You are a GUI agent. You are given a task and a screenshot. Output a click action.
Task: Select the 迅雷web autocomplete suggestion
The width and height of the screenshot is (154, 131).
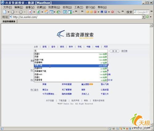(71, 74)
